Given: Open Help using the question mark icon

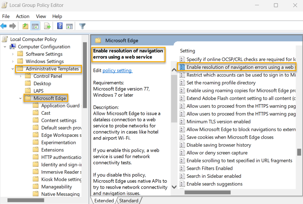Looking at the screenshot, I should click(x=59, y=26).
